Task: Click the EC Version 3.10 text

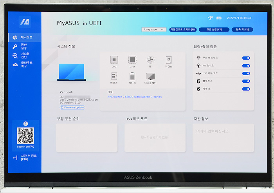Action: tap(70, 103)
